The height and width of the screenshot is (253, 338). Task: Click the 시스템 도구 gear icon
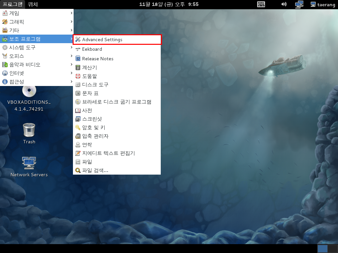[5, 47]
